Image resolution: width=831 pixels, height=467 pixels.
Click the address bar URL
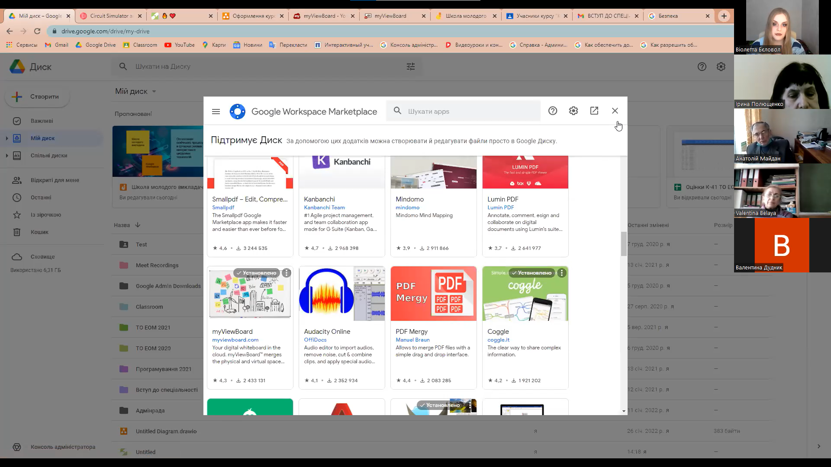(x=105, y=31)
